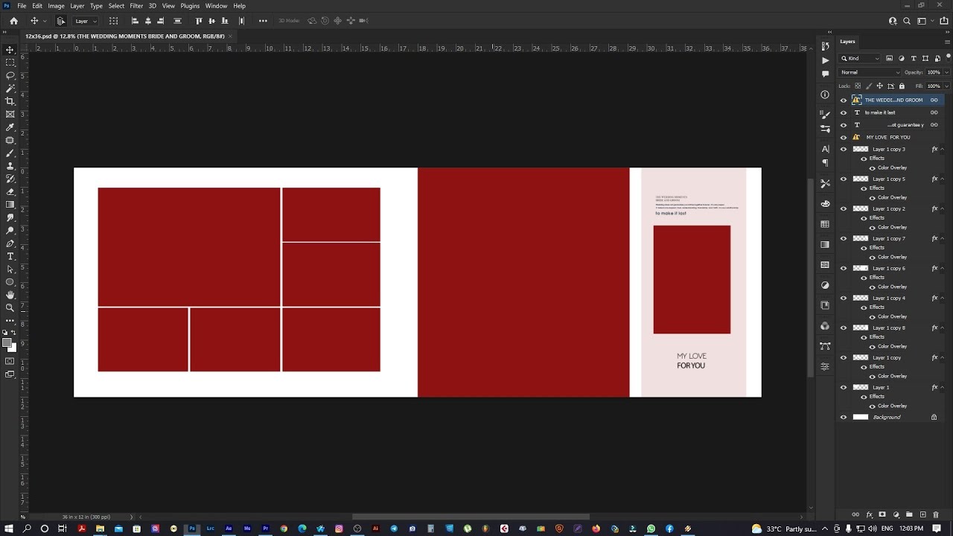Select the Zoom tool in the toolbar

pos(10,307)
